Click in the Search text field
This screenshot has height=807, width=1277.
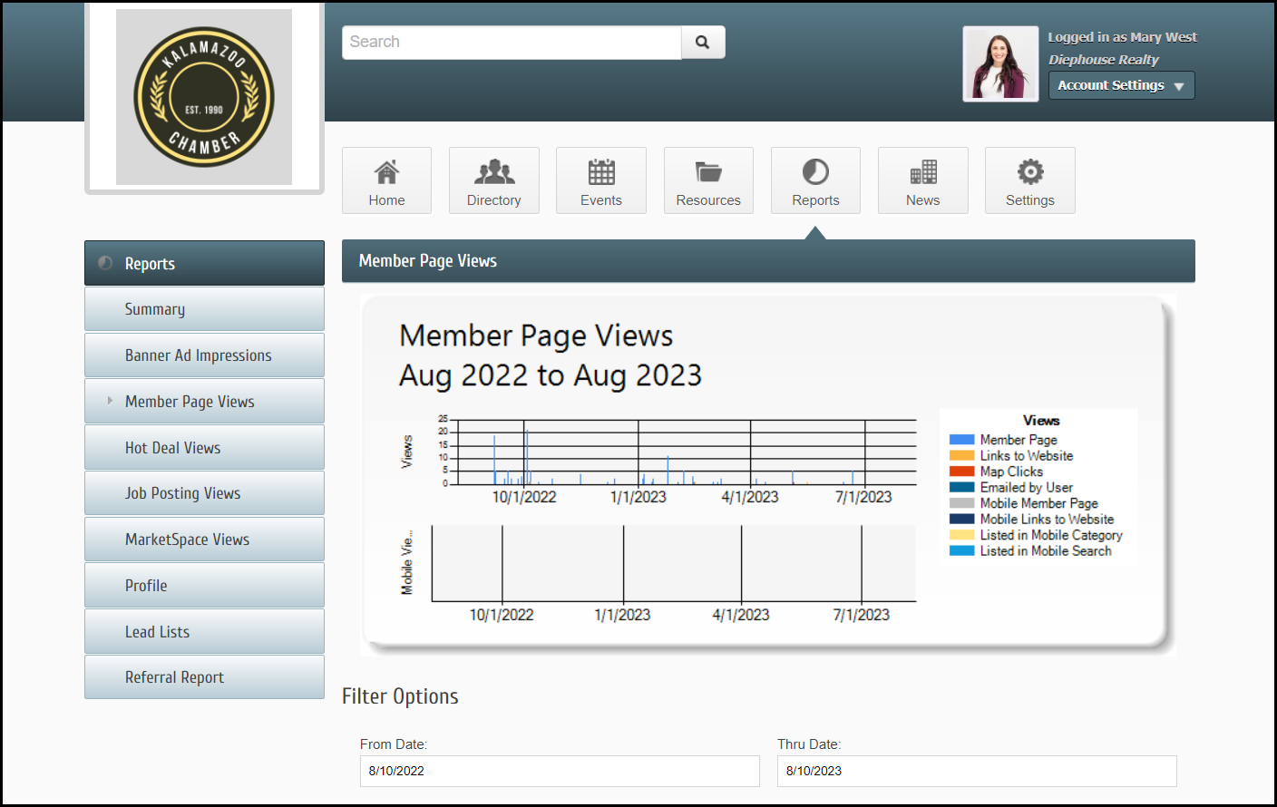click(x=512, y=43)
